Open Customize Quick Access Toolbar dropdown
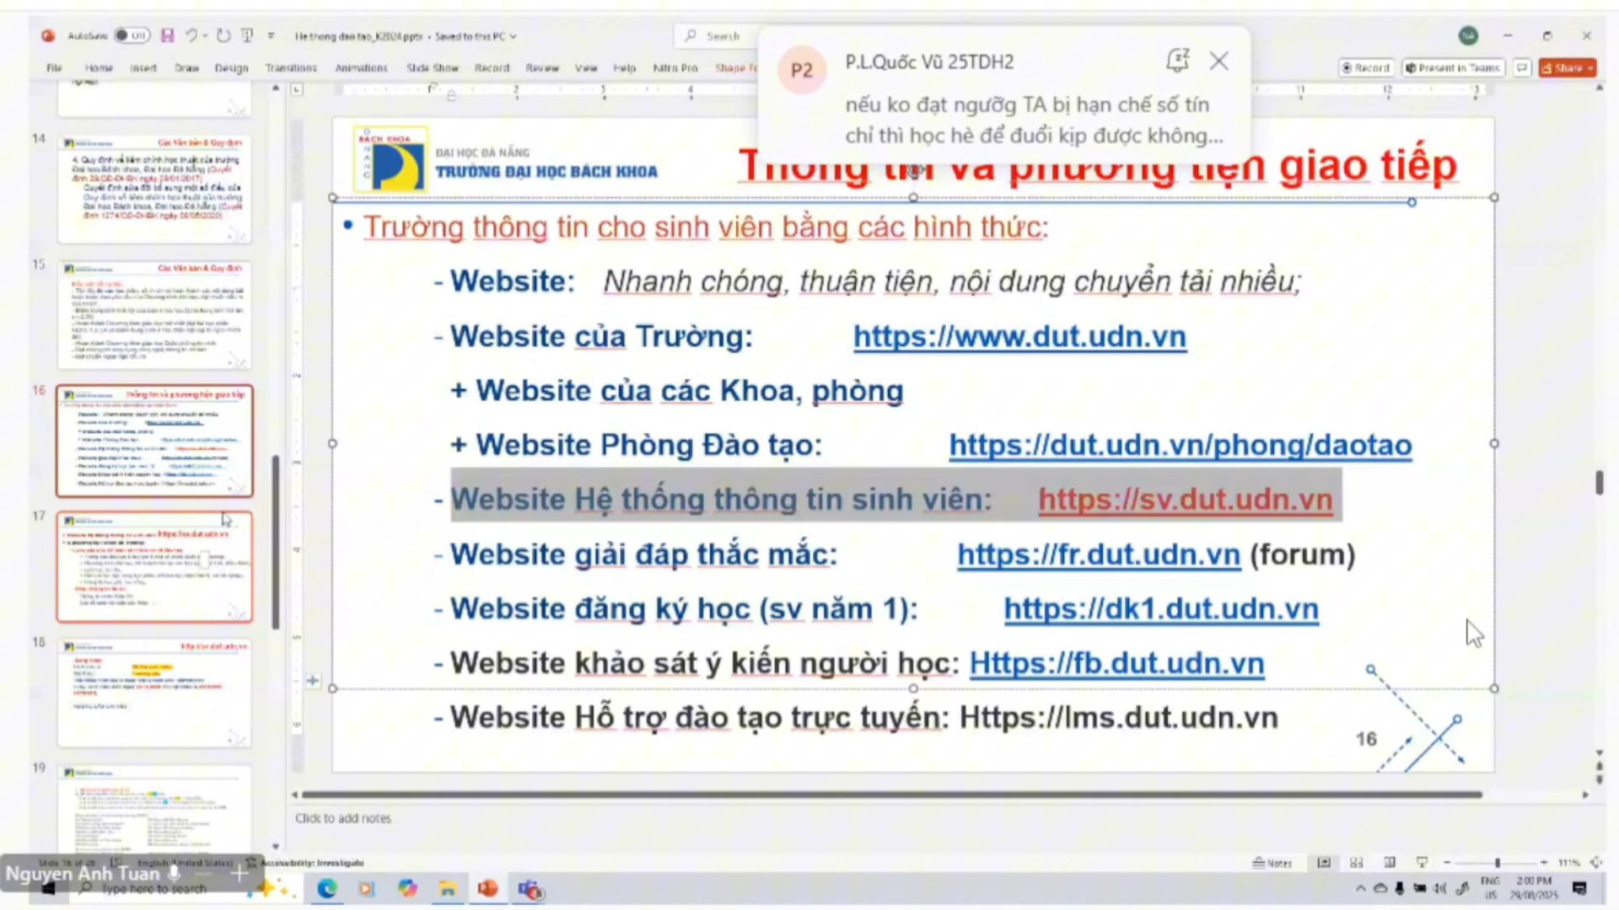 point(272,35)
